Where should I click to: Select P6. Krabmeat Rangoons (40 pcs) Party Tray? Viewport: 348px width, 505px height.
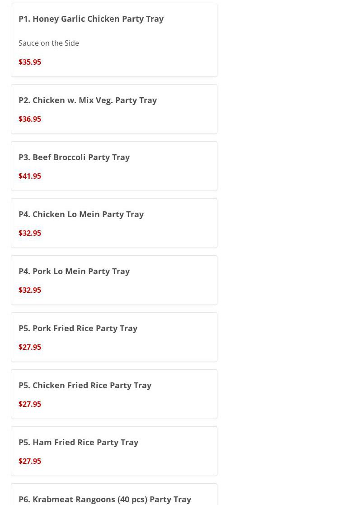point(105,499)
